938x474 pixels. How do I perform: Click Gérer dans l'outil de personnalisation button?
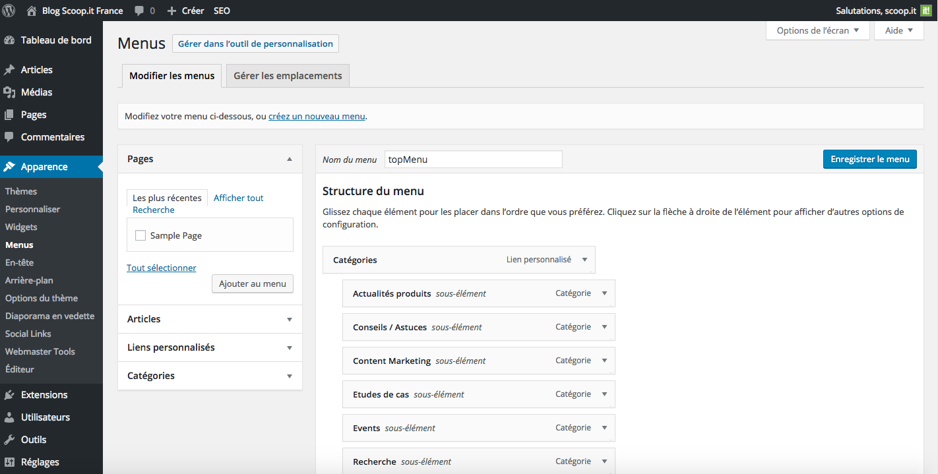pyautogui.click(x=255, y=44)
